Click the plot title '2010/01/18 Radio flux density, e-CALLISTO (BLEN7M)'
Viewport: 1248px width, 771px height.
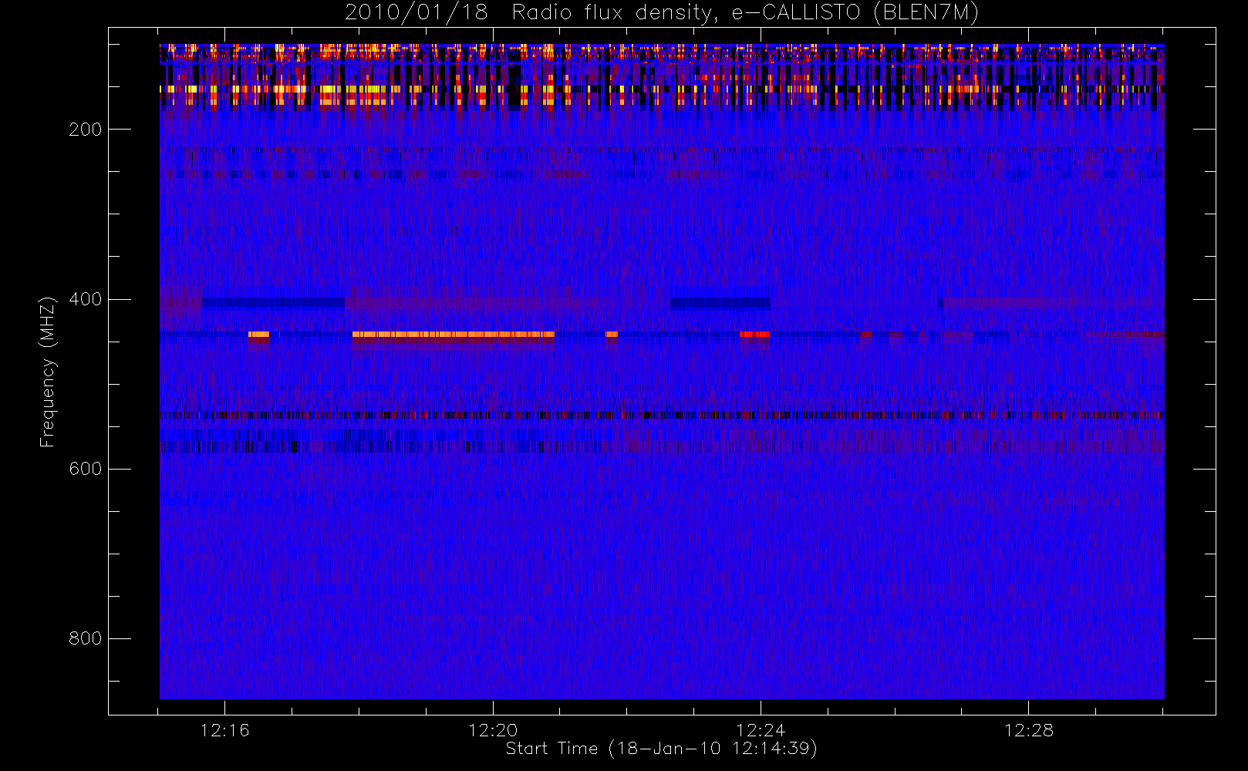pyautogui.click(x=662, y=13)
